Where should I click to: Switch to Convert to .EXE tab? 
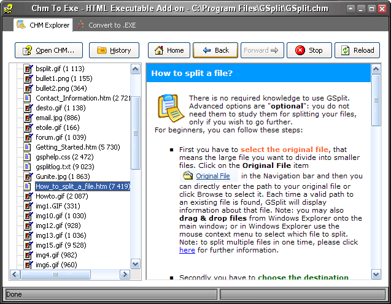106,25
